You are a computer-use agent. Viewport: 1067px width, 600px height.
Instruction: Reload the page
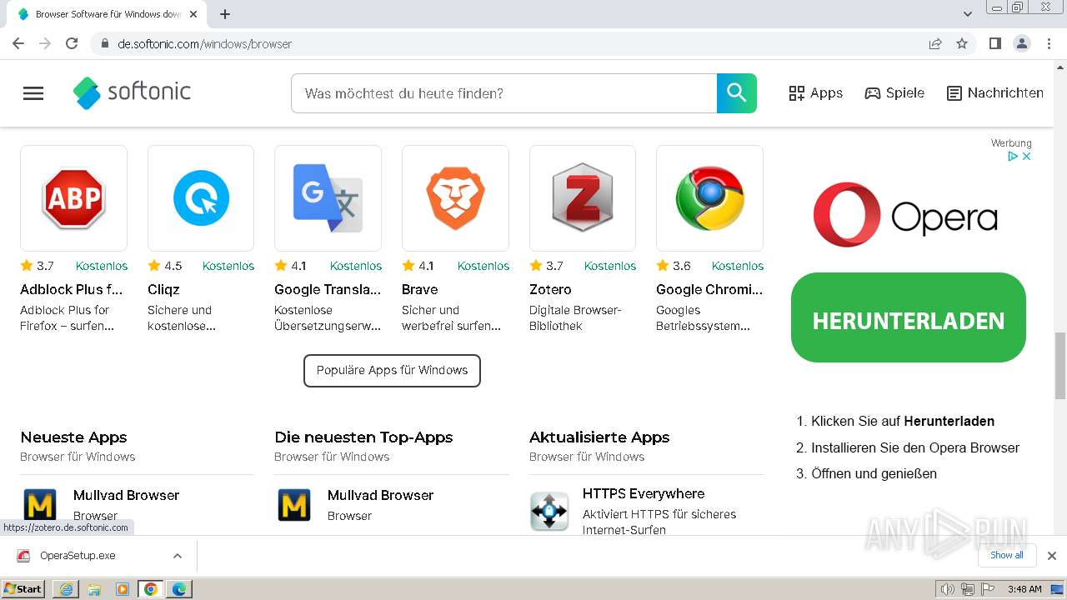(72, 43)
